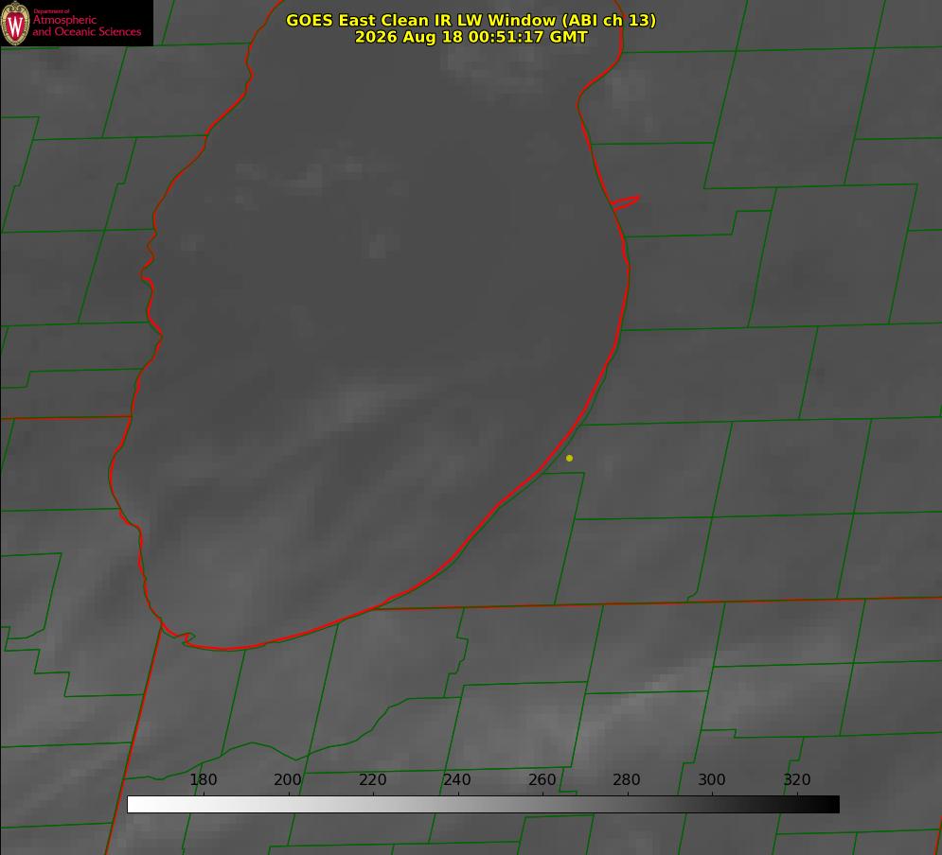Click the title 'GOES East Clean IR LW Window (ABI ch 13)'
Viewport: 942px width, 855px height.
pyautogui.click(x=471, y=20)
